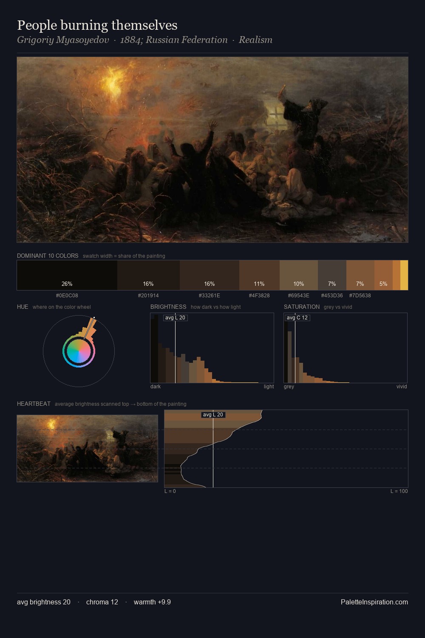Click "avg L 20" label in heartbeat chart

point(213,415)
